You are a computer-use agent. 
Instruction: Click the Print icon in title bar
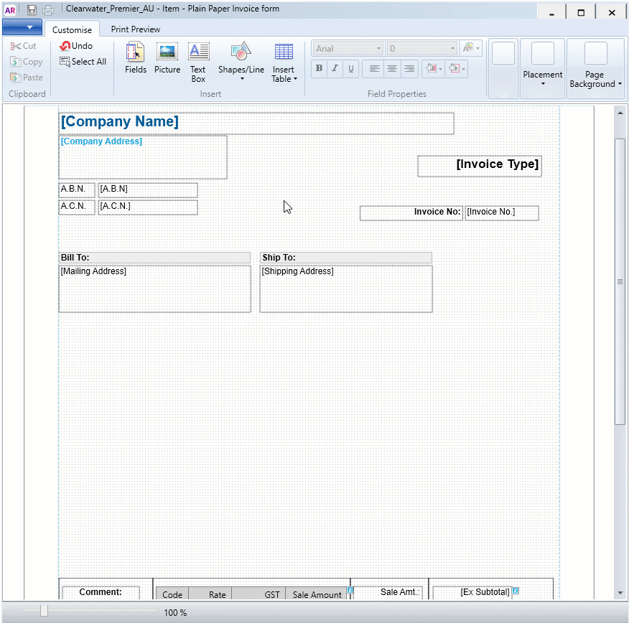point(48,10)
